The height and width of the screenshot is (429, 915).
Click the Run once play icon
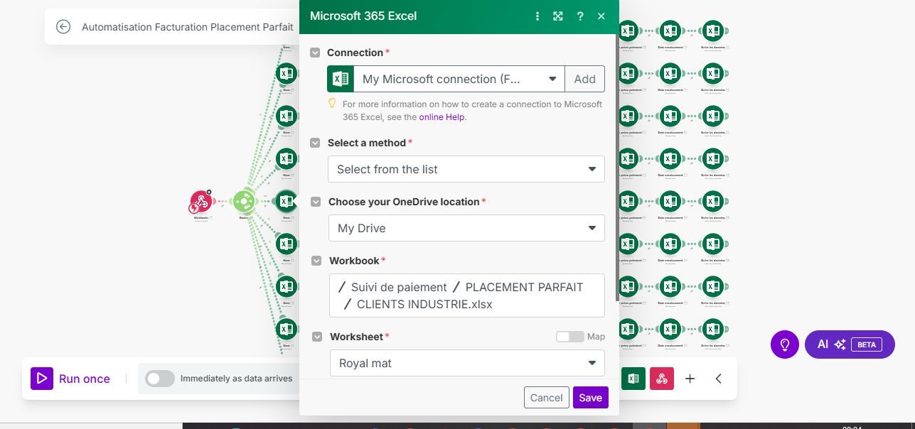coord(42,379)
